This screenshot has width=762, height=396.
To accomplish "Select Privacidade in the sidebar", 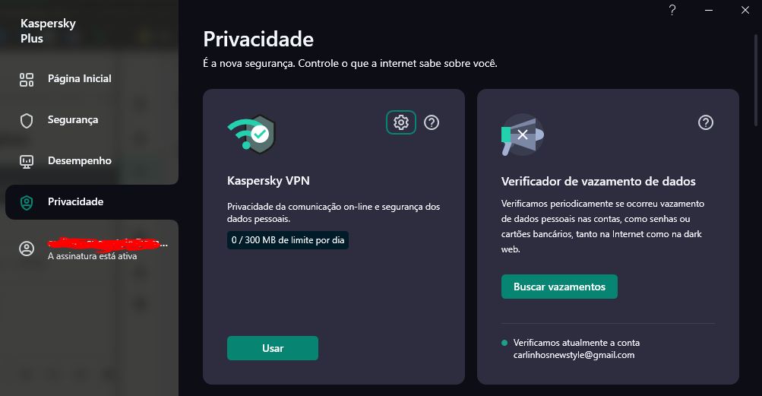I will coord(76,202).
